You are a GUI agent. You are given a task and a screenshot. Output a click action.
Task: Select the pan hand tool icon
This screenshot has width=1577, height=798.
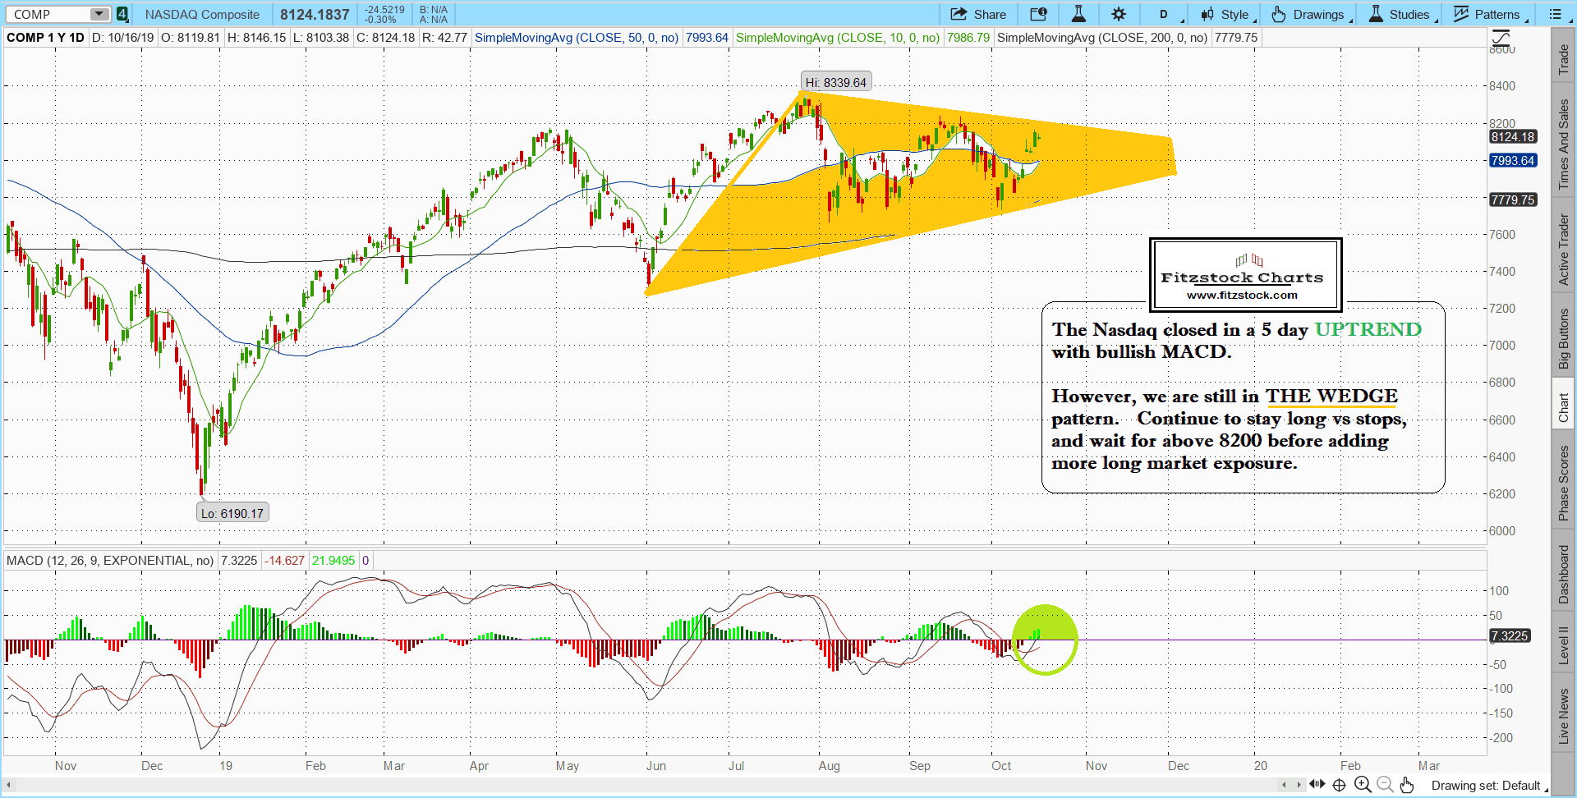click(x=1407, y=785)
